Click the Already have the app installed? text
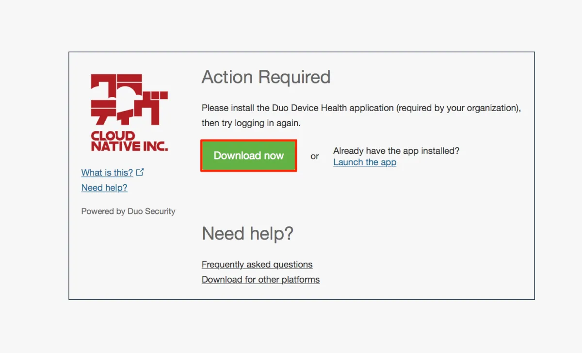 pyautogui.click(x=396, y=151)
